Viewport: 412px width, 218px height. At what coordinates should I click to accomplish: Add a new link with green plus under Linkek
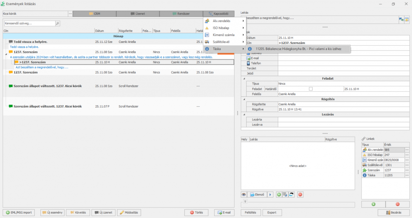point(373,204)
